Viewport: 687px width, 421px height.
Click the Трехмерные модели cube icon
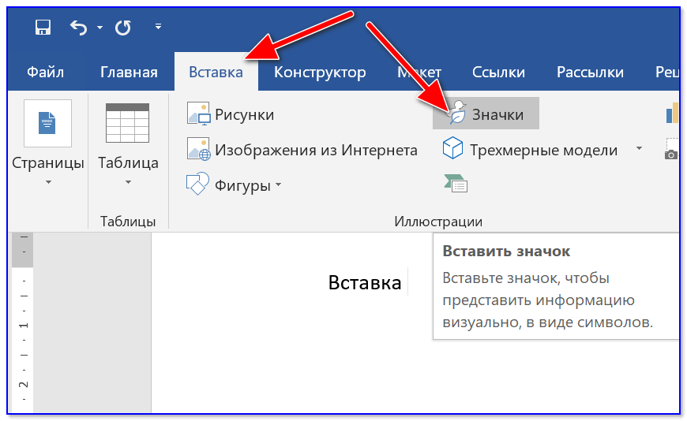click(452, 150)
